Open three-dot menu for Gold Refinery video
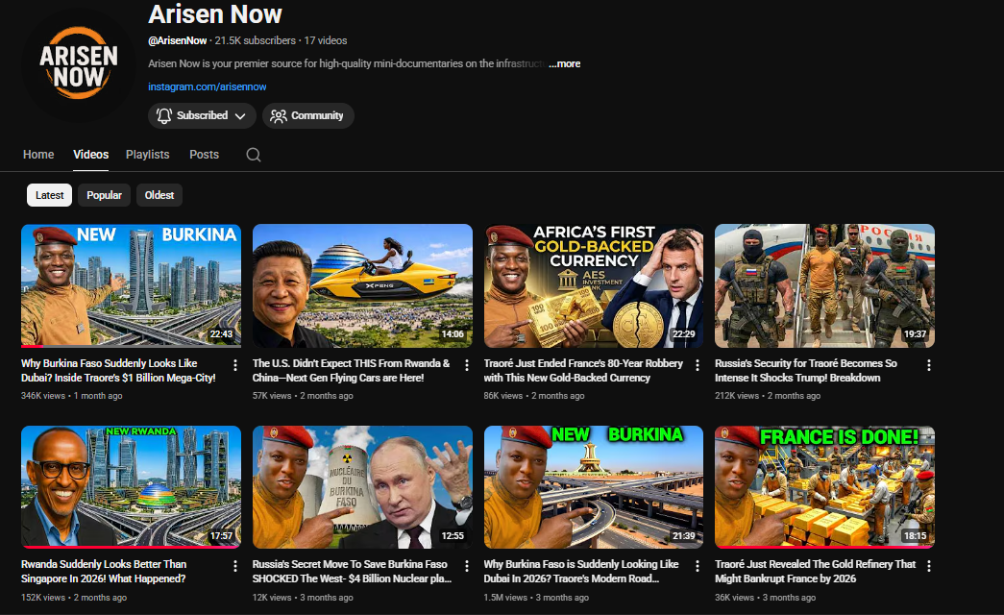 tap(928, 566)
